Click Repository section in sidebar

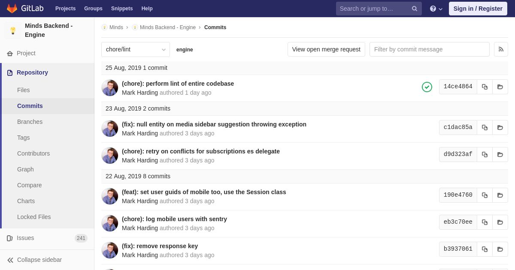click(47, 72)
